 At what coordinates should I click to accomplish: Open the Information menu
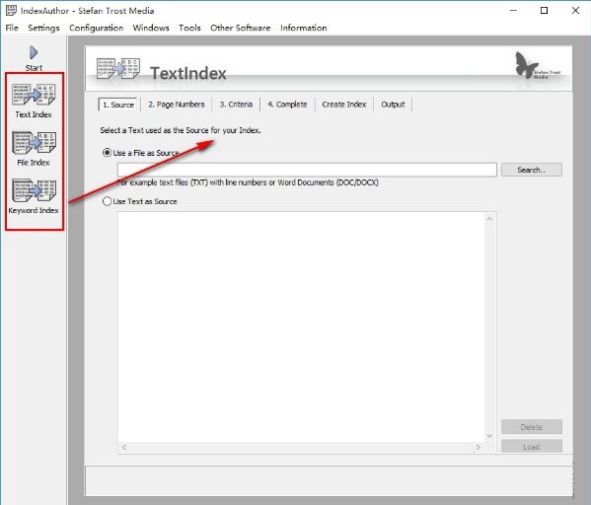click(x=304, y=28)
